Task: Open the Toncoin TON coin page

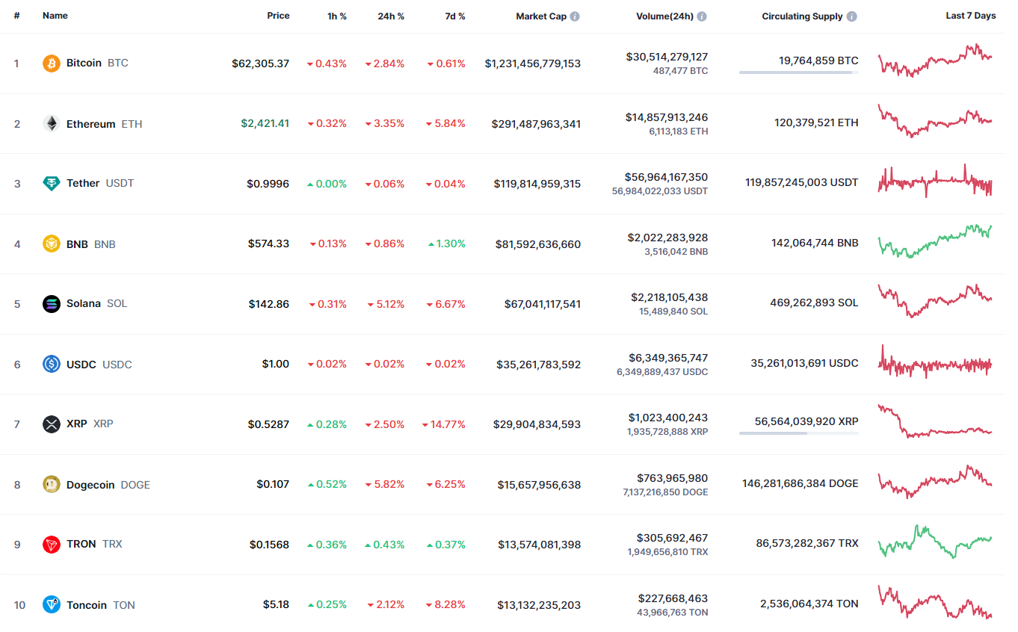Action: click(x=87, y=605)
